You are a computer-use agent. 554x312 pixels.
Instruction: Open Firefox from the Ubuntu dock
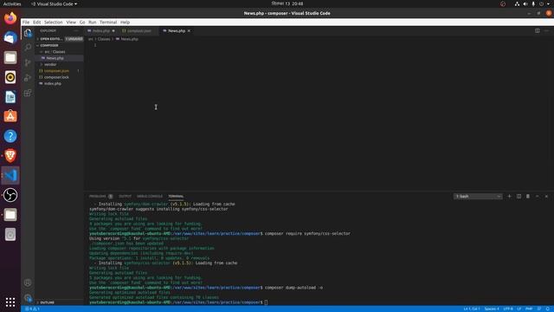(10, 18)
